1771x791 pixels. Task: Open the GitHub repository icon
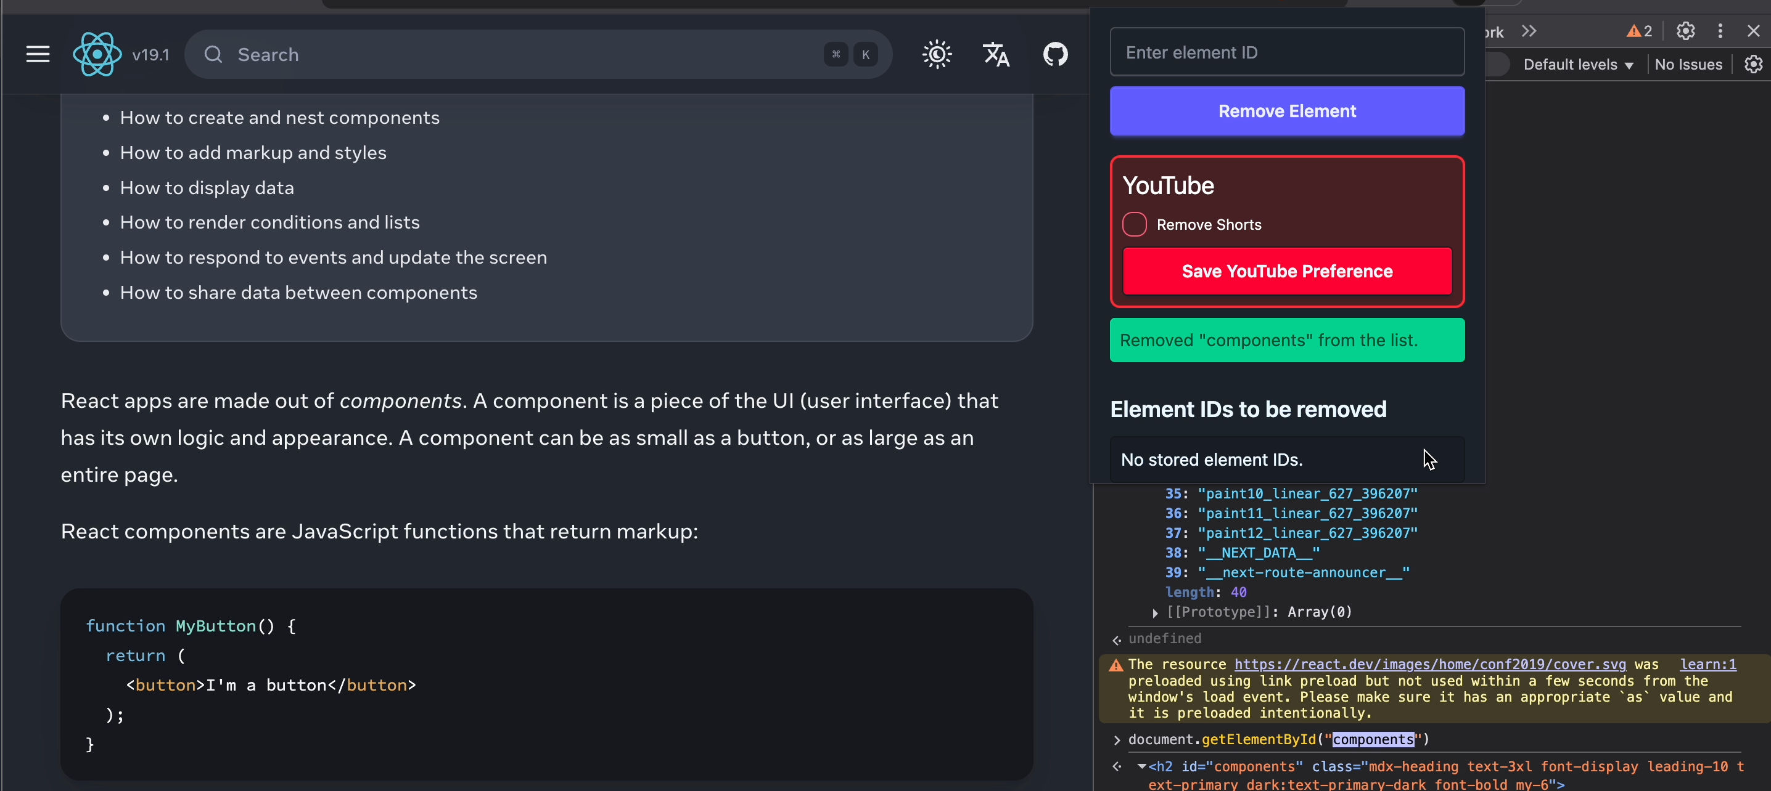[x=1055, y=54]
